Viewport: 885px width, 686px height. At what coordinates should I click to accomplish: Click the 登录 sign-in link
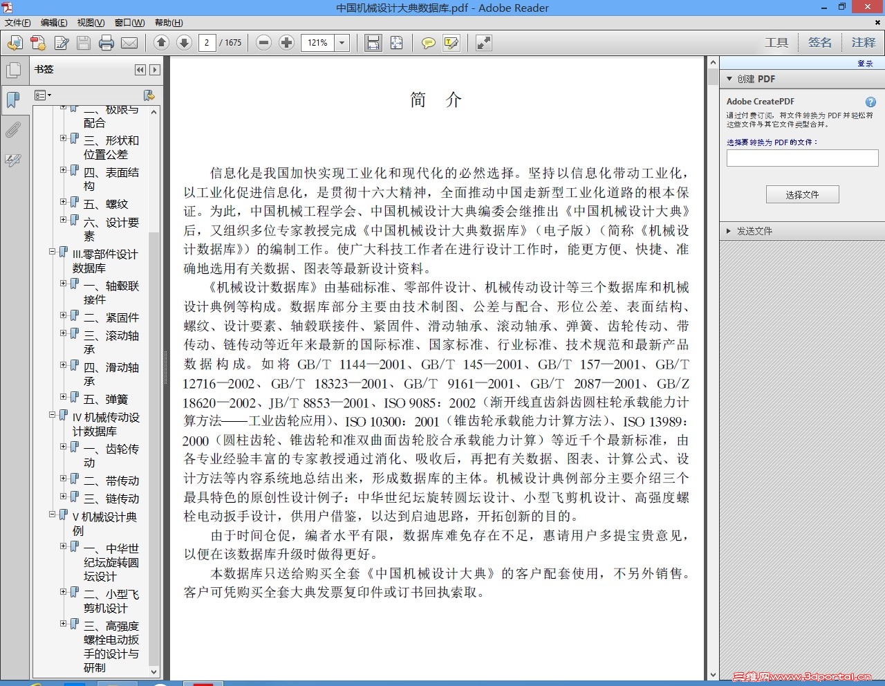coord(864,63)
